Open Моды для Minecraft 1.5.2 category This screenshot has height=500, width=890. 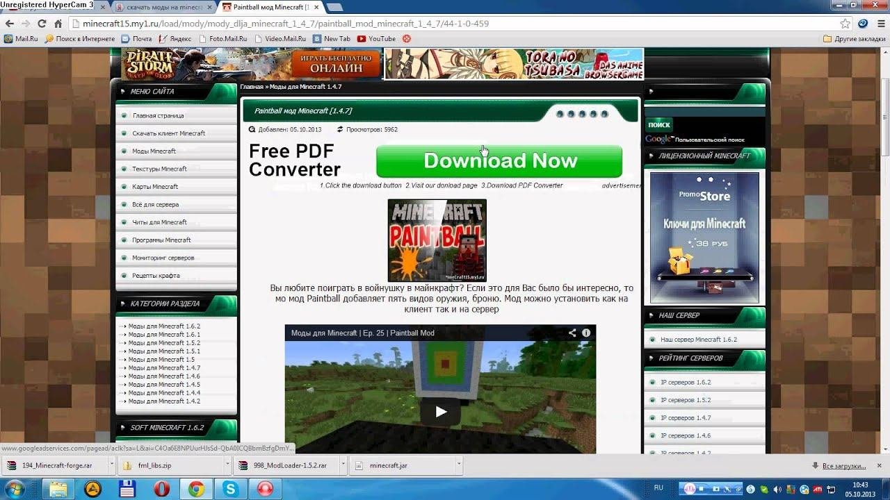click(164, 343)
